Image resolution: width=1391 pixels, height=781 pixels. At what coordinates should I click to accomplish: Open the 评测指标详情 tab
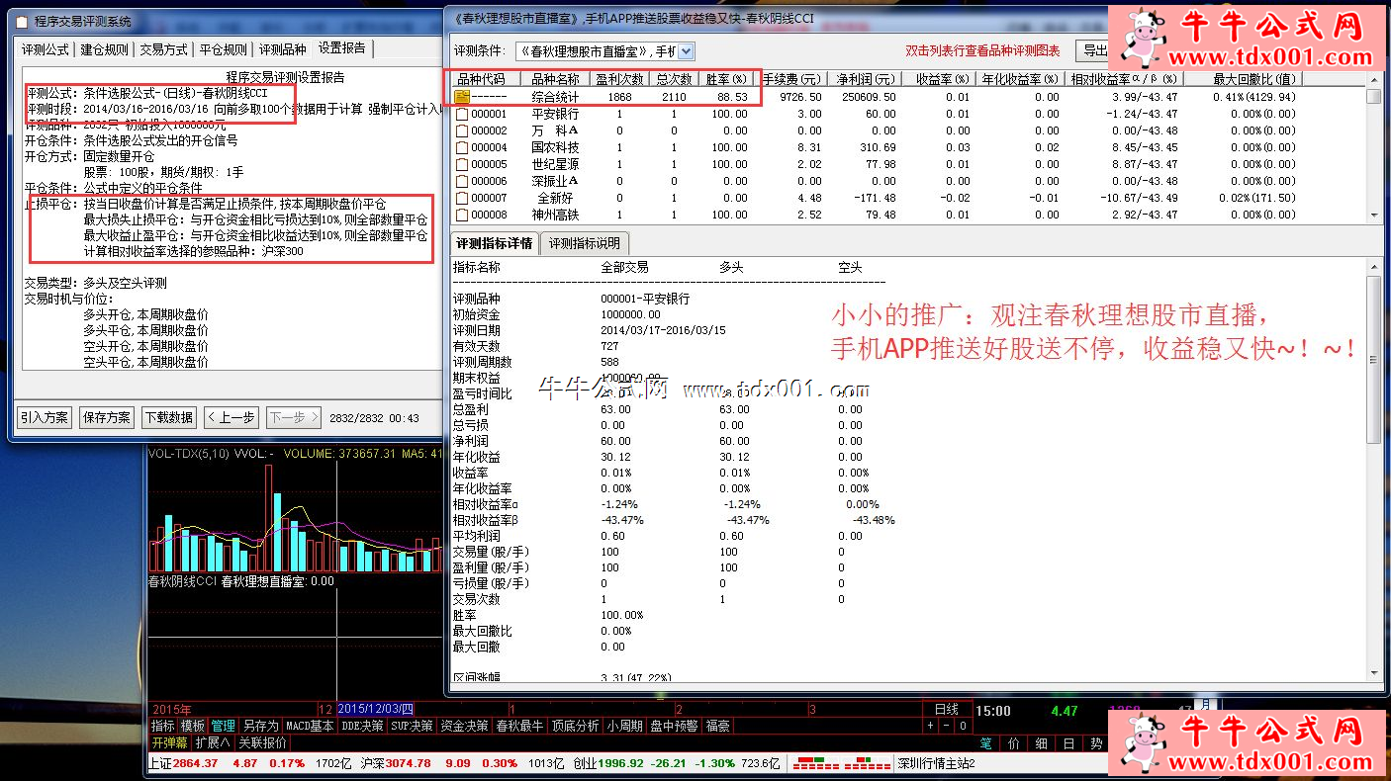pos(493,243)
